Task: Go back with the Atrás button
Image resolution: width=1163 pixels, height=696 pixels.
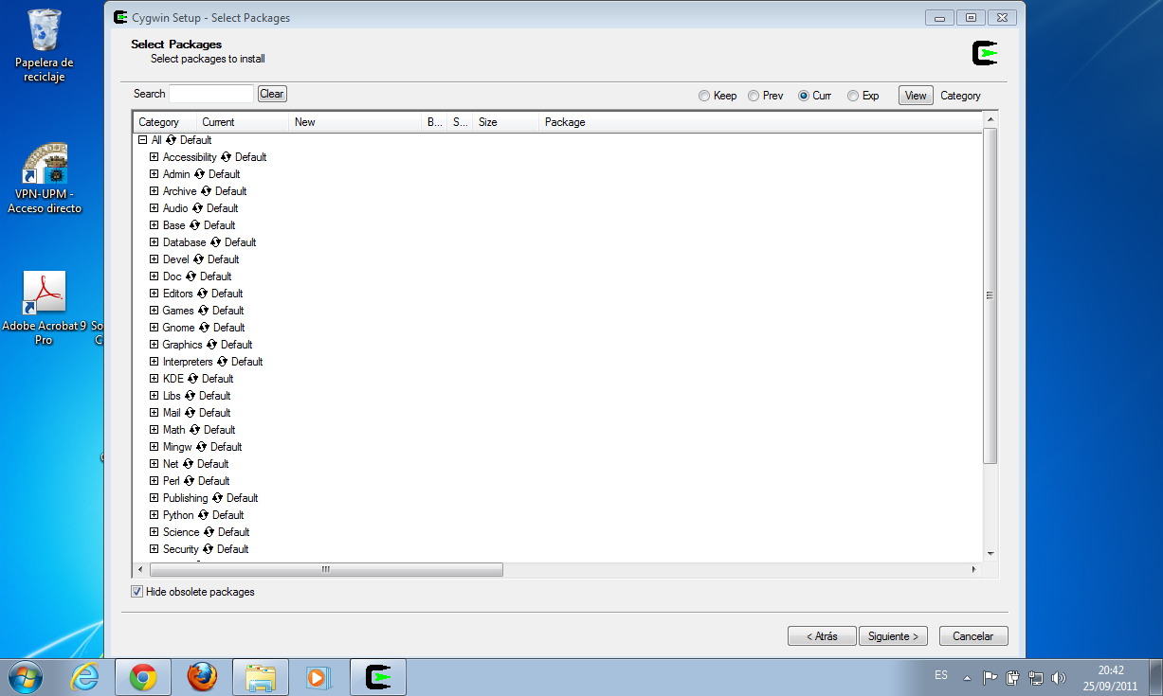Action: point(822,636)
